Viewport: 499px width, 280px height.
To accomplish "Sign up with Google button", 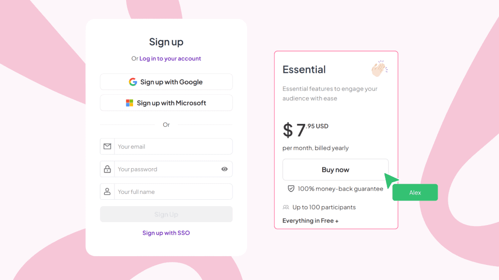I will click(x=166, y=82).
